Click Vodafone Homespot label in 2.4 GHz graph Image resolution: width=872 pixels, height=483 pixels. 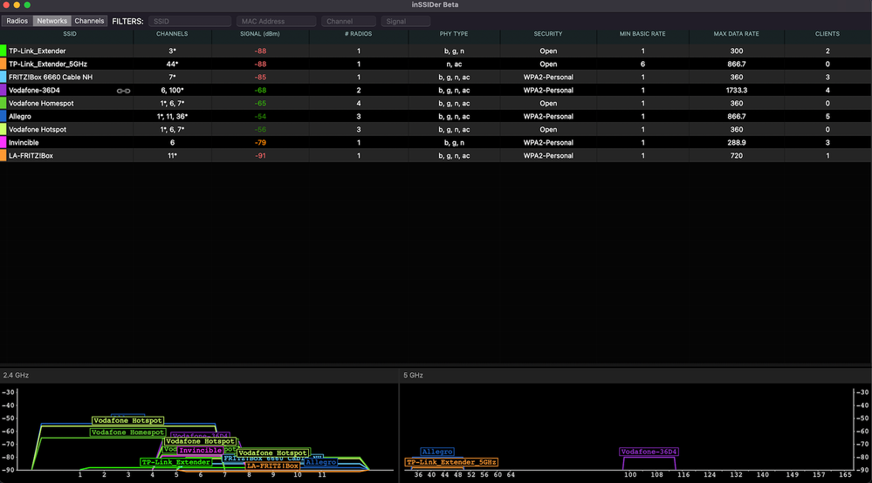click(128, 432)
